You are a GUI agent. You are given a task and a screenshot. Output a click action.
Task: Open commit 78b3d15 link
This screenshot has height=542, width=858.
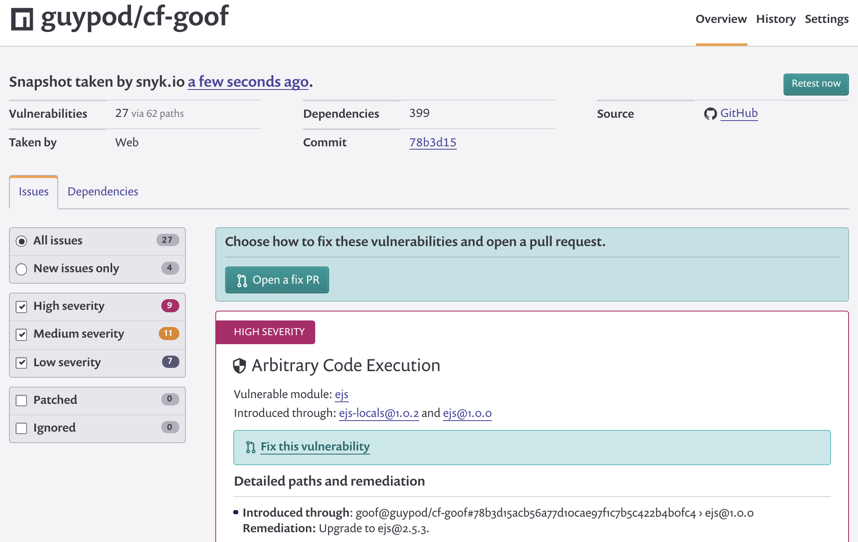tap(433, 142)
